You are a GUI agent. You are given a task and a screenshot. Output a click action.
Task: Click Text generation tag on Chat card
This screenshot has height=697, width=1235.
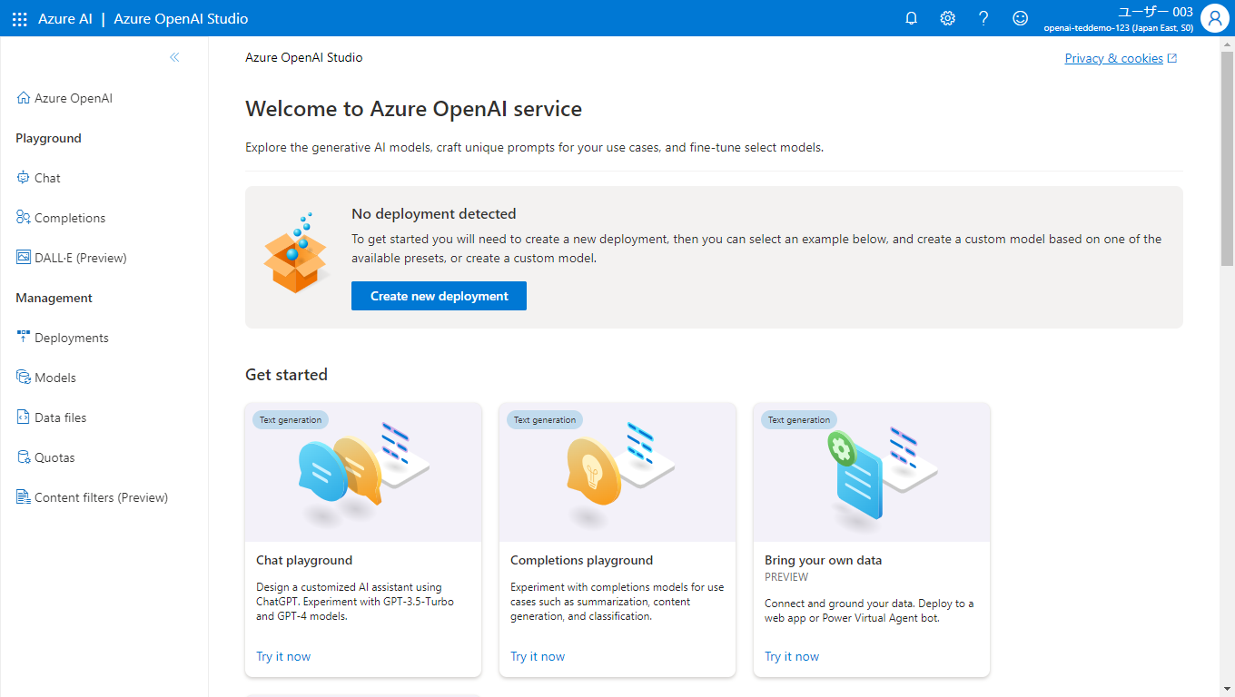[x=291, y=420]
